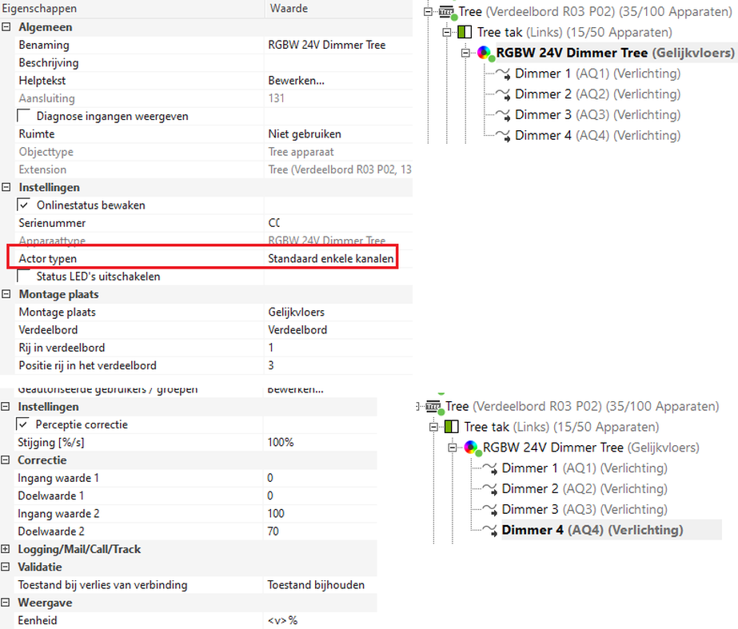Collapse the Tree (Verdeelbord R03 P02) node in the upper tree
This screenshot has width=738, height=629.
pos(428,12)
